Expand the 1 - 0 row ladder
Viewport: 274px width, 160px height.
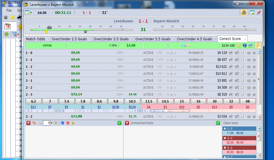click(249, 53)
